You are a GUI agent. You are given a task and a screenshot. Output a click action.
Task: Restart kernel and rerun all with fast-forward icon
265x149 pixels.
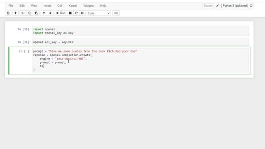[x=82, y=13]
